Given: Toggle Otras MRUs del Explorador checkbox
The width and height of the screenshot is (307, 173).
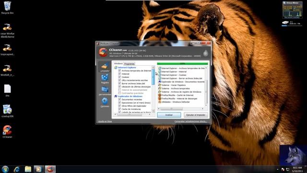Looking at the screenshot, I should pos(119,106).
